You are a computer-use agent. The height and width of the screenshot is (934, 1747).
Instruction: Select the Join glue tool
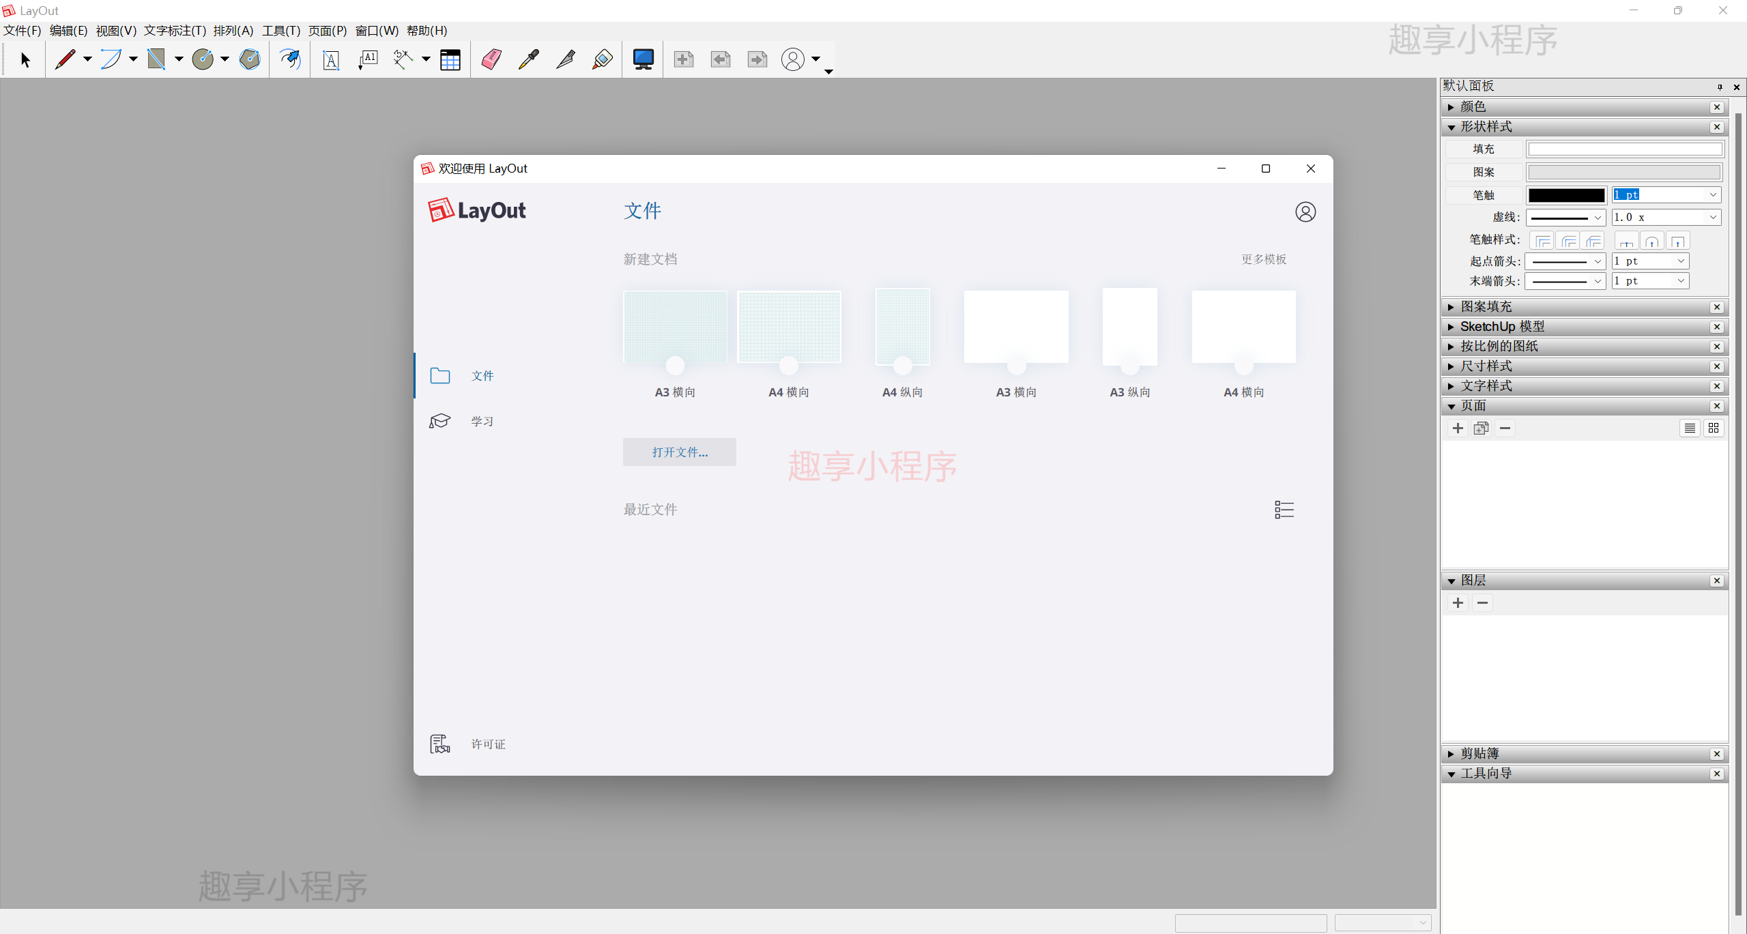point(603,59)
